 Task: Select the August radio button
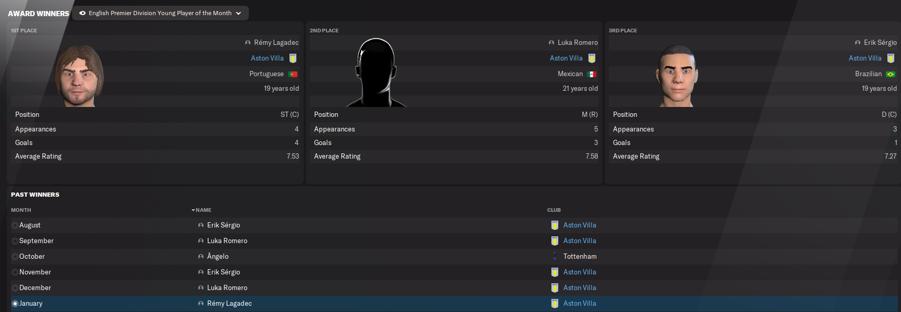[x=15, y=225]
